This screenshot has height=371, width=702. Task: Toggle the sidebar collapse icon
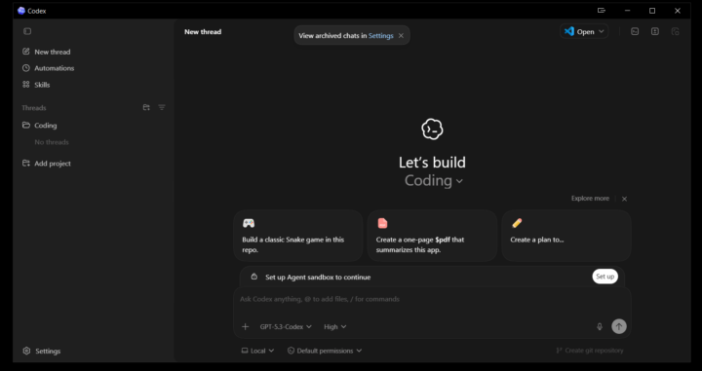click(27, 31)
